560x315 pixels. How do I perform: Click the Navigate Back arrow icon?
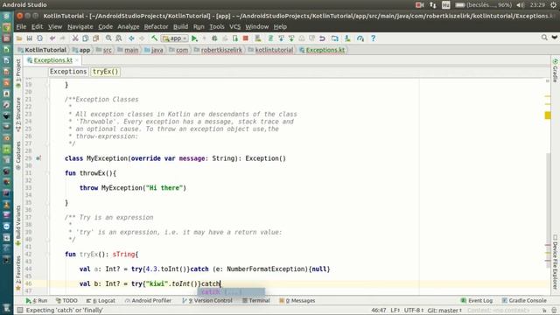tap(131, 38)
